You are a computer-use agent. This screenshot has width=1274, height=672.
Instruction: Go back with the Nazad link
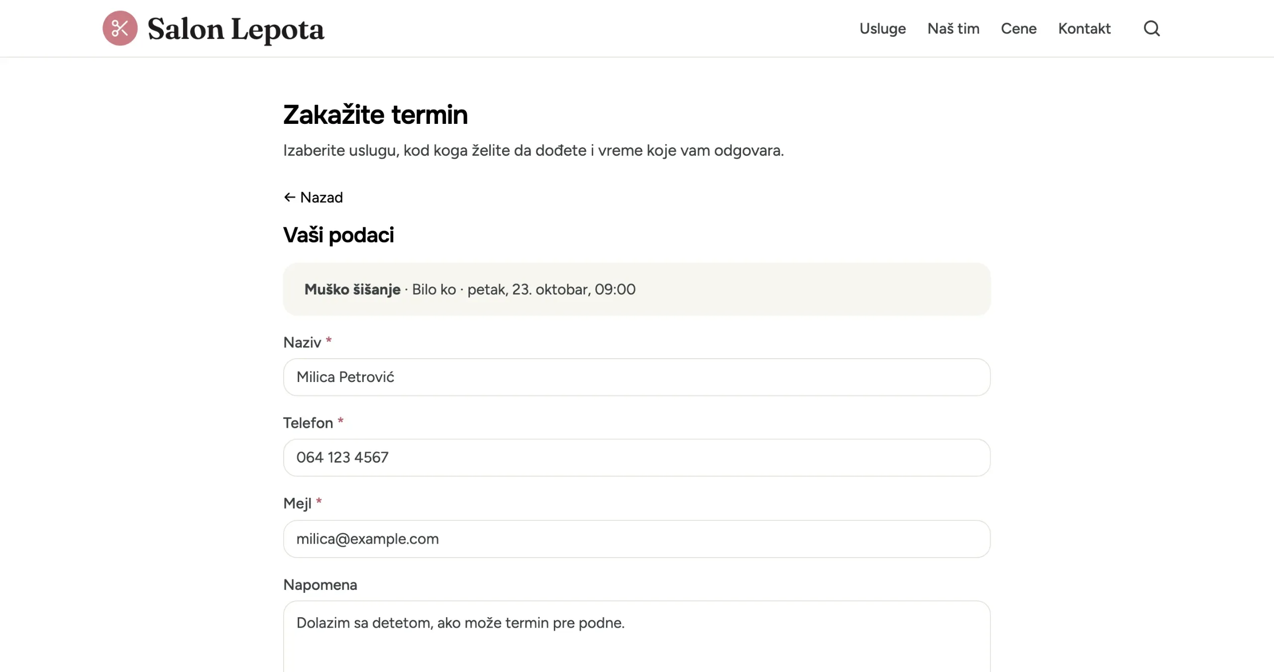click(313, 197)
